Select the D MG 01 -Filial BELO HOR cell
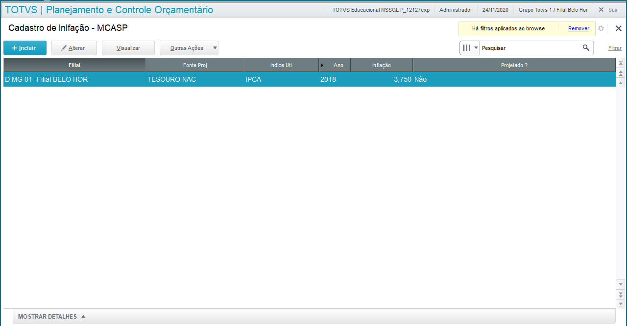The image size is (627, 326). 74,79
